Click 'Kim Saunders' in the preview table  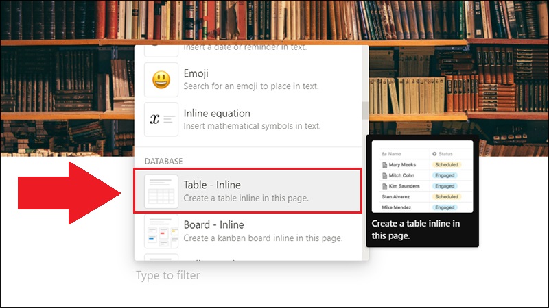(404, 186)
